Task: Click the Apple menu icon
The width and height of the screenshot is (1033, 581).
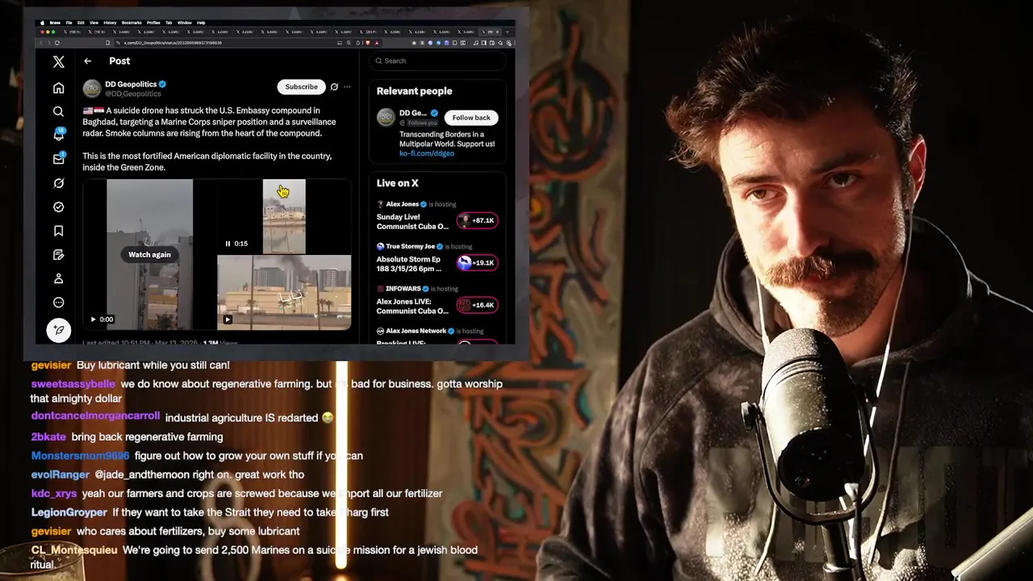Action: (42, 23)
